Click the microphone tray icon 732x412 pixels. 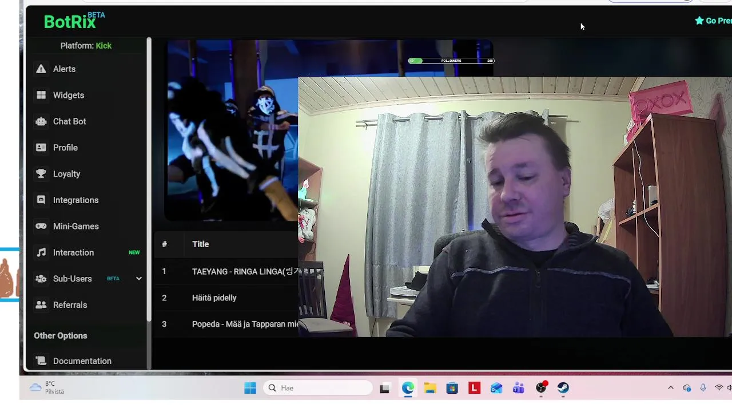click(703, 388)
